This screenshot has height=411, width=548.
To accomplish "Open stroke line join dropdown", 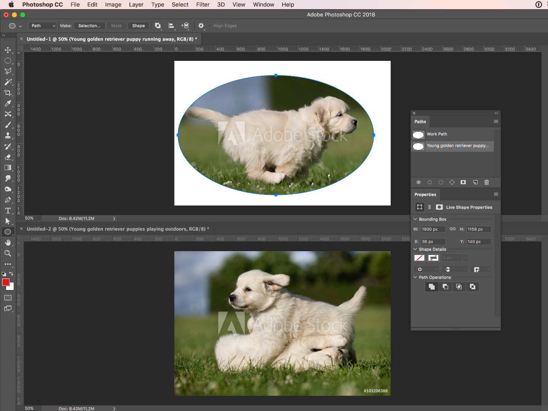I will pos(481,269).
